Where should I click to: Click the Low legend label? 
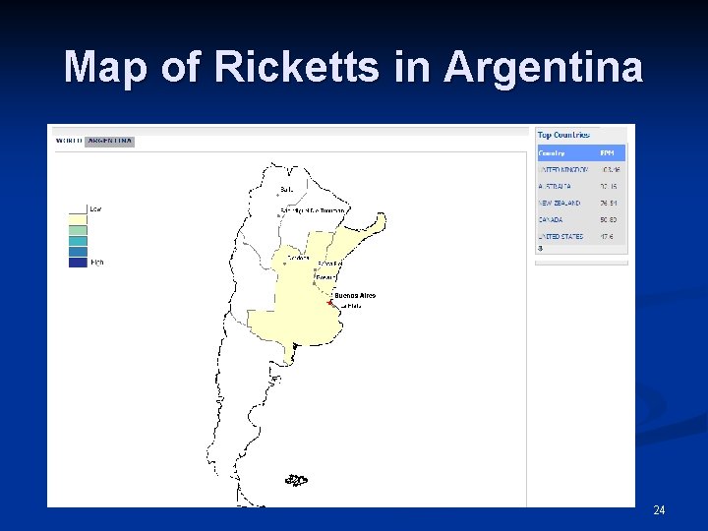[95, 209]
